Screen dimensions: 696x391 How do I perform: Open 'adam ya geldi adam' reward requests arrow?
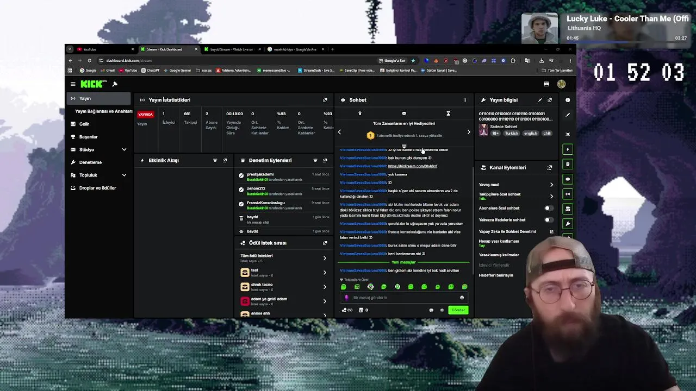[x=325, y=301]
